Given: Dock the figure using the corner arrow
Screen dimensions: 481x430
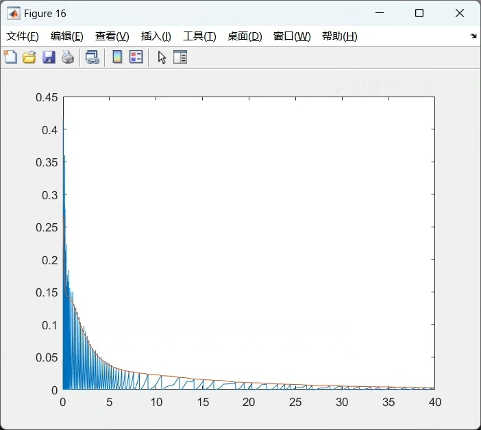Looking at the screenshot, I should pos(473,36).
